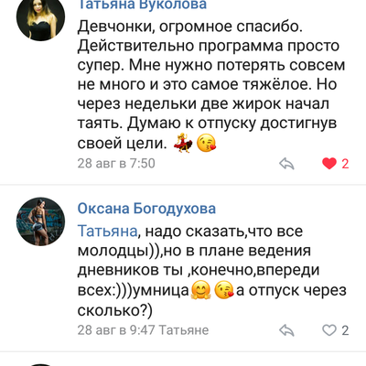
Task: Open the Оксана Богодухова profile name link
Action: pos(146,209)
